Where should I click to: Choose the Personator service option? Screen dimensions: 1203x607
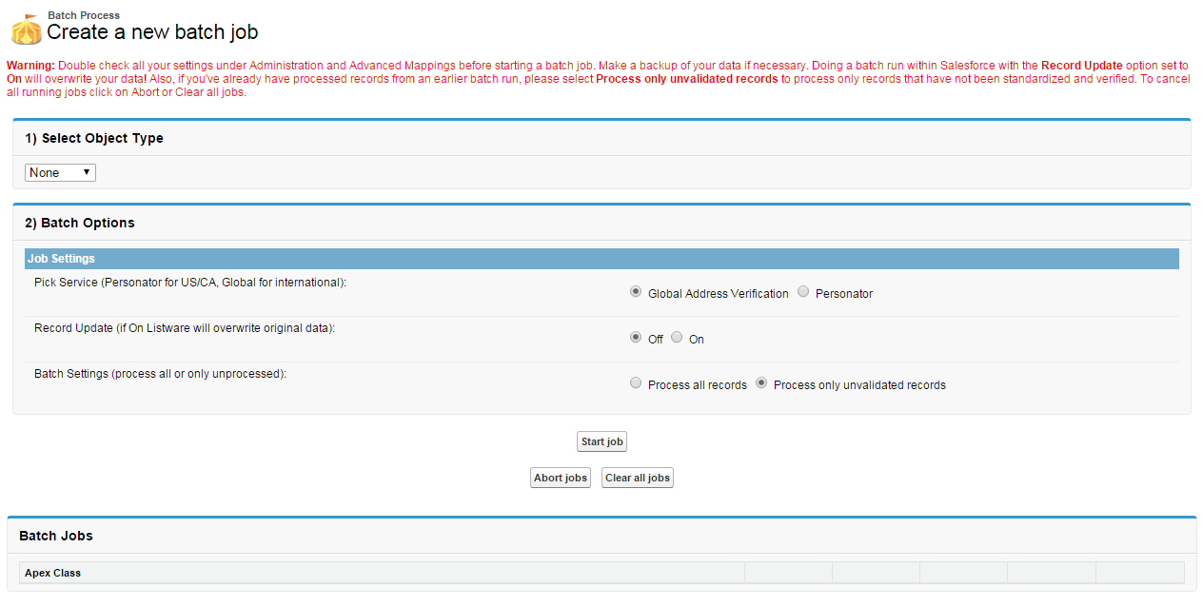803,292
